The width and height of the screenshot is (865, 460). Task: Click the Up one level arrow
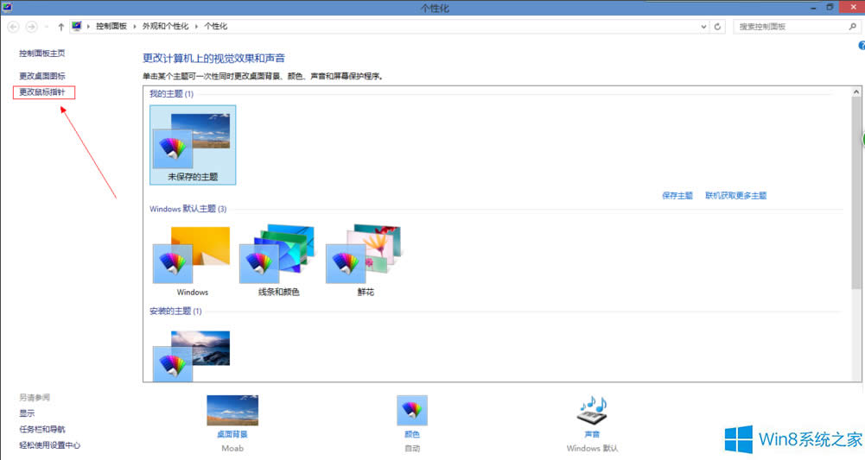click(x=60, y=27)
